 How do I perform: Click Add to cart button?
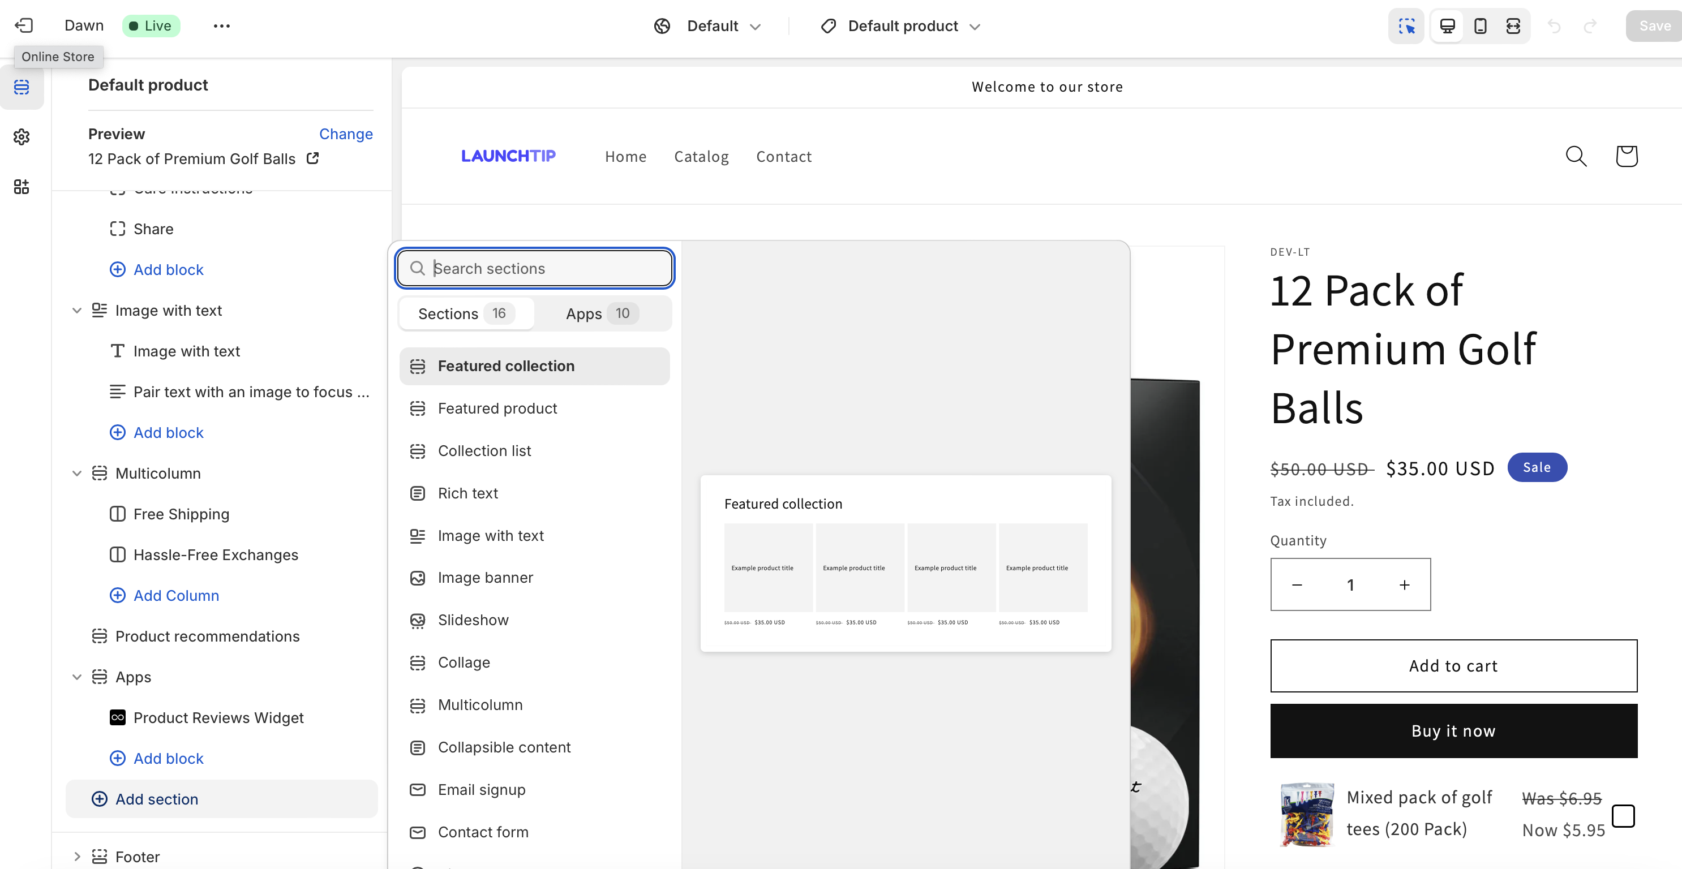coord(1453,665)
